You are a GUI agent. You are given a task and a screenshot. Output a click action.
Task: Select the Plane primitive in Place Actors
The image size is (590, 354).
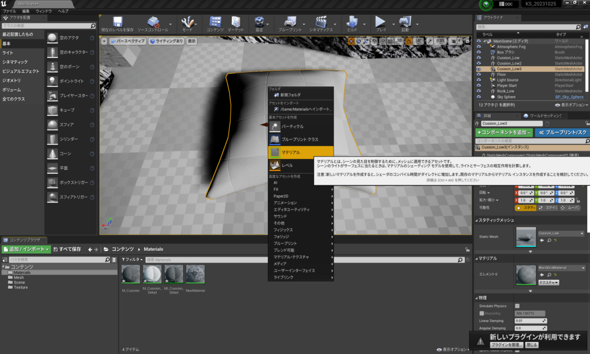coord(71,168)
